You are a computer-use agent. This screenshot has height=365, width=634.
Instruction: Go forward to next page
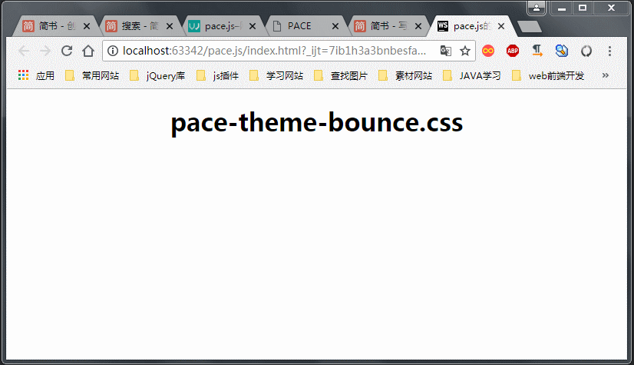click(45, 51)
